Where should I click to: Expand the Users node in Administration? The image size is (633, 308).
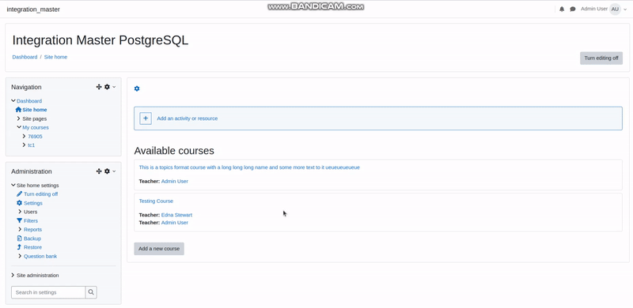pyautogui.click(x=20, y=212)
